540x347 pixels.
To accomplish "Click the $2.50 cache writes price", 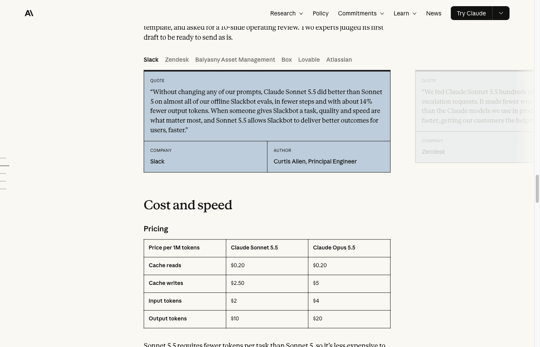I will [x=238, y=283].
